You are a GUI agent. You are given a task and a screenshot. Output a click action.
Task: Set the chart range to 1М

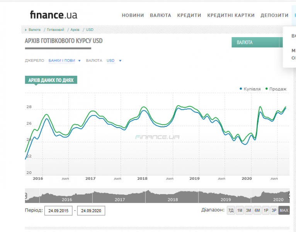coord(240,210)
